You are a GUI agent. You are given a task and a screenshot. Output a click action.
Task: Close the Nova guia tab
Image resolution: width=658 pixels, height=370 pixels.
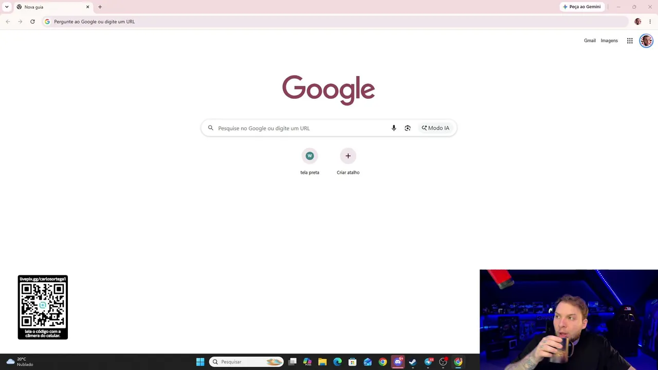[87, 7]
